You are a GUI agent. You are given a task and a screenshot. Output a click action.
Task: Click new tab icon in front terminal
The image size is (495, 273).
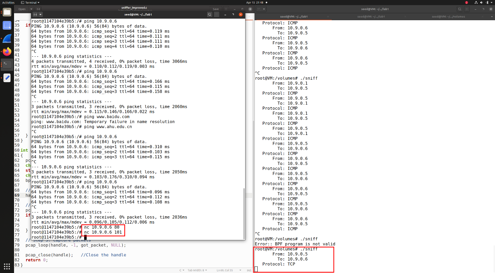(35, 14)
